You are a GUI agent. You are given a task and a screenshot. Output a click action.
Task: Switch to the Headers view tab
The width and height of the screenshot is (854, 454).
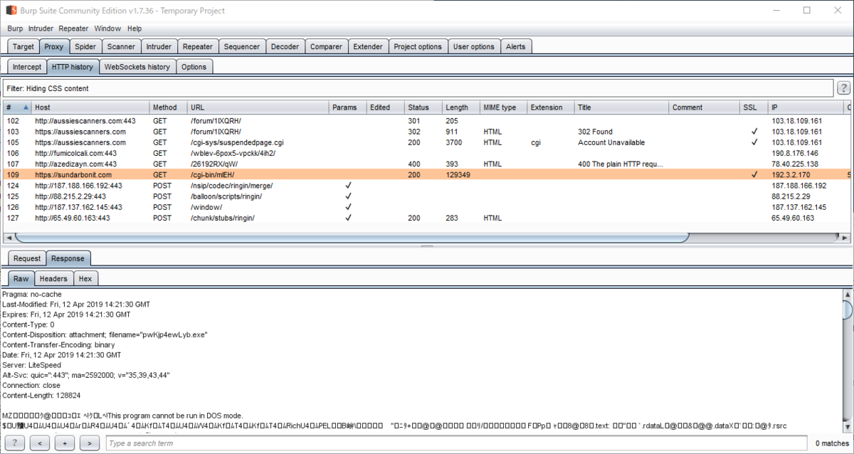[53, 279]
